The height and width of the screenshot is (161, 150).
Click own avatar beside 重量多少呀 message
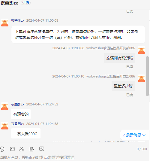coord(141,78)
